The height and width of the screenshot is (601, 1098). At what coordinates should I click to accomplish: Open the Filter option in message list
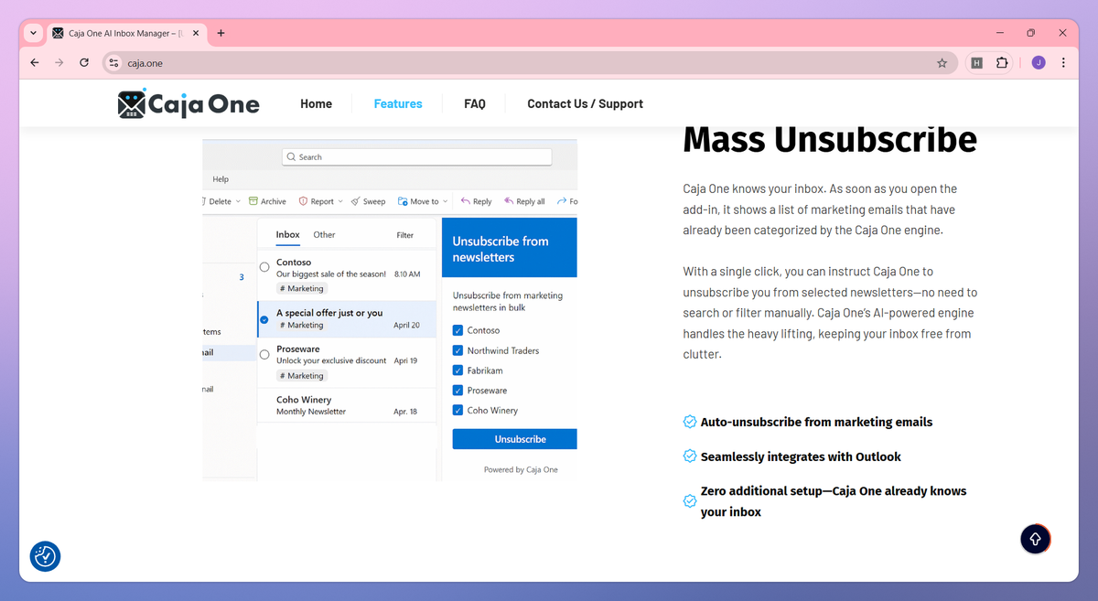[405, 235]
